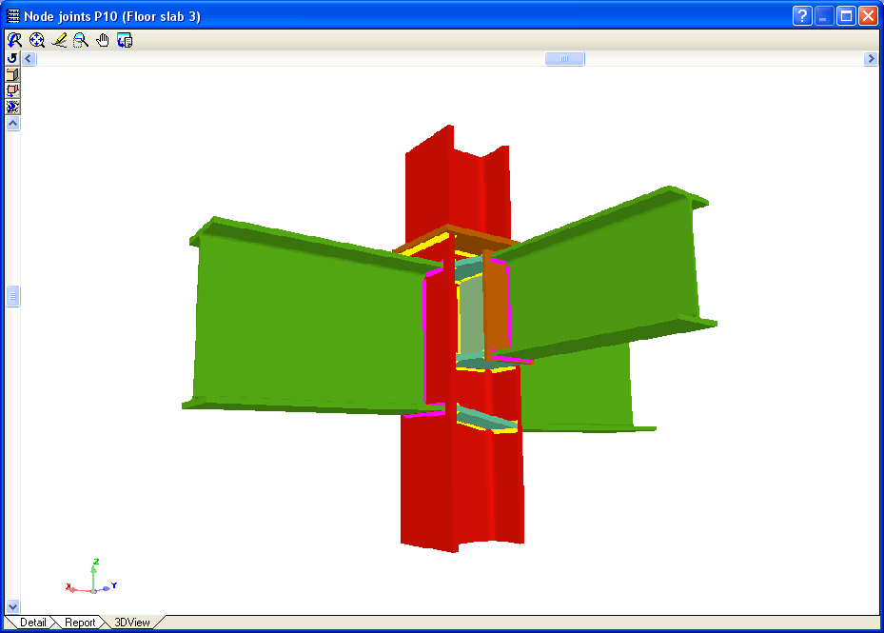Click the horizontal scrollbar left arrow
884x633 pixels.
click(29, 59)
